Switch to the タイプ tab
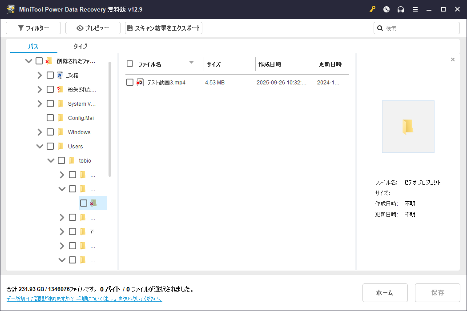The width and height of the screenshot is (467, 311). 81,46
